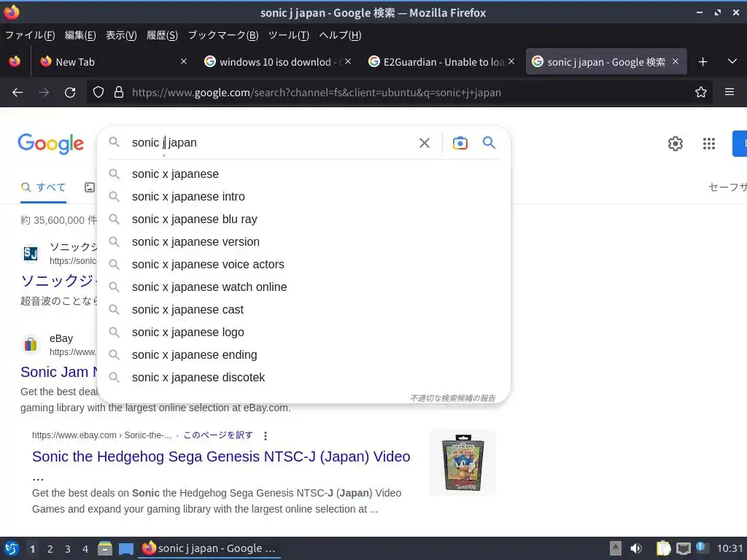This screenshot has width=747, height=560.
Task: Select suggestion sonic x japanese
Action: [303, 174]
